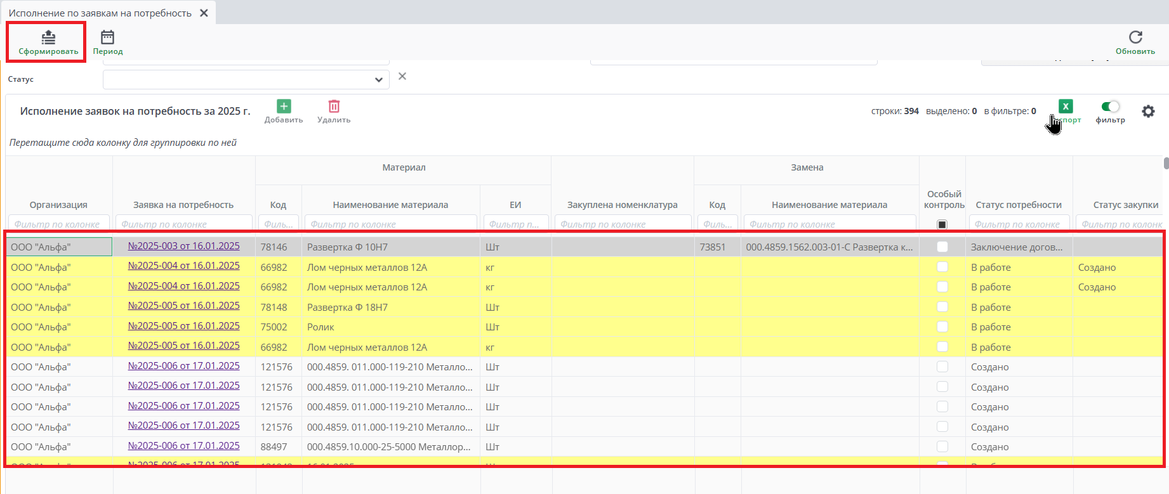Export table via Excel icon
Viewport: 1169px width, 494px height.
[1066, 107]
